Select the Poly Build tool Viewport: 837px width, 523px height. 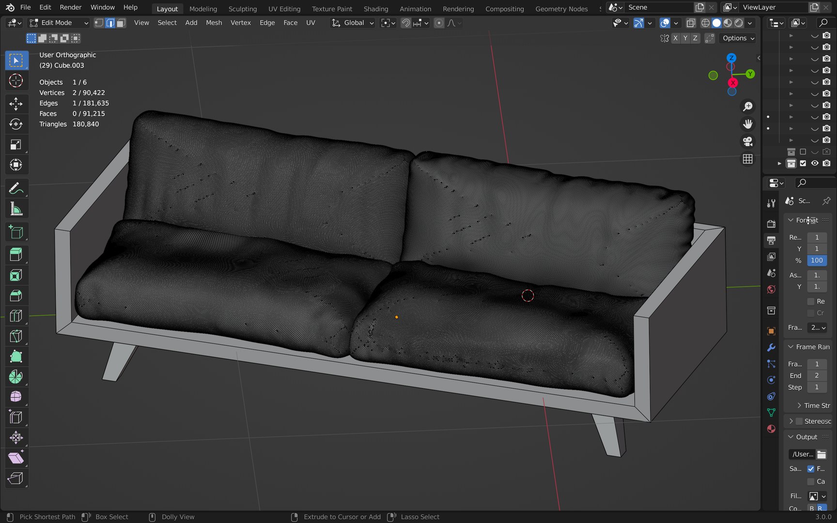16,356
